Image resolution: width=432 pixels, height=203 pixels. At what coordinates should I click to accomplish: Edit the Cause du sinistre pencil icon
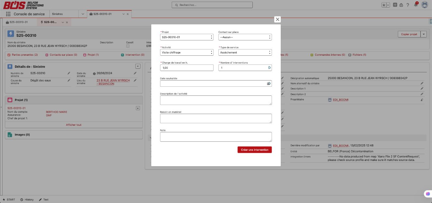(x=69, y=80)
